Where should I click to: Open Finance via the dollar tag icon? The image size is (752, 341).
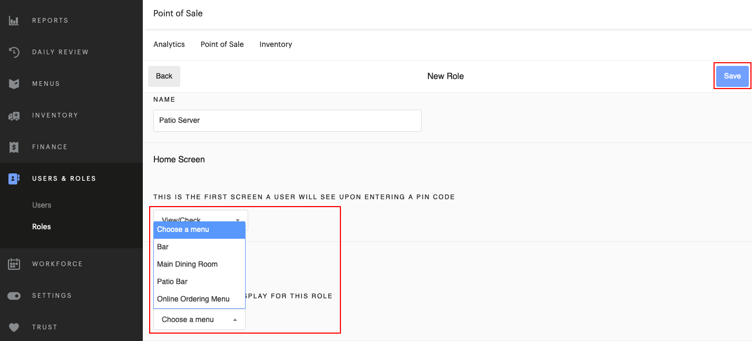click(14, 147)
